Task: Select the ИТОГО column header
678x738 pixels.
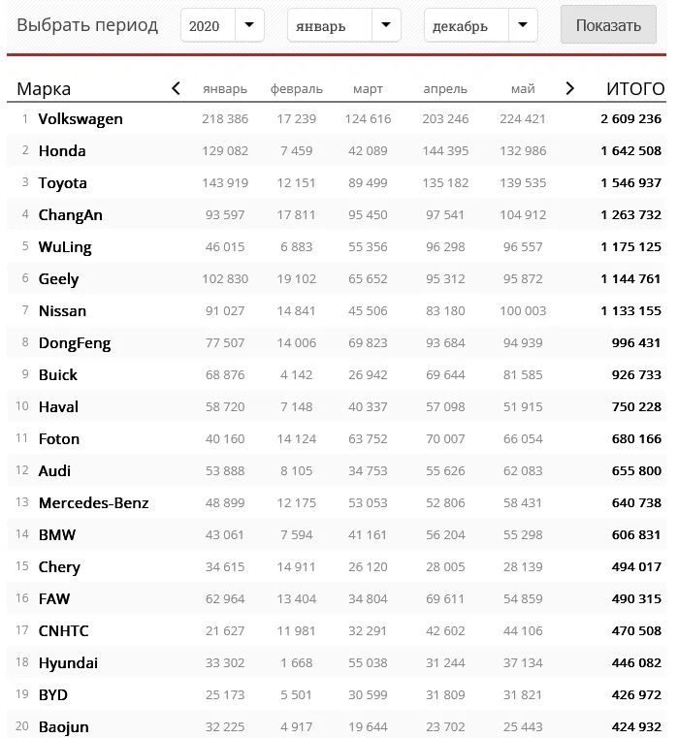Action: (635, 88)
